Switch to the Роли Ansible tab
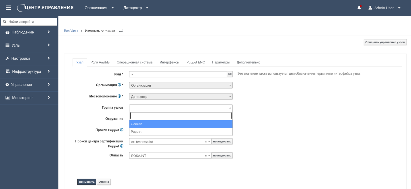411x189 pixels. point(100,62)
